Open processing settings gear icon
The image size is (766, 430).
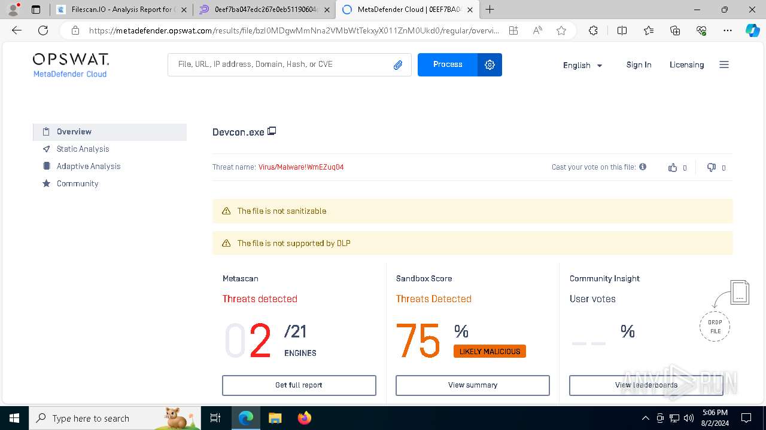(490, 64)
